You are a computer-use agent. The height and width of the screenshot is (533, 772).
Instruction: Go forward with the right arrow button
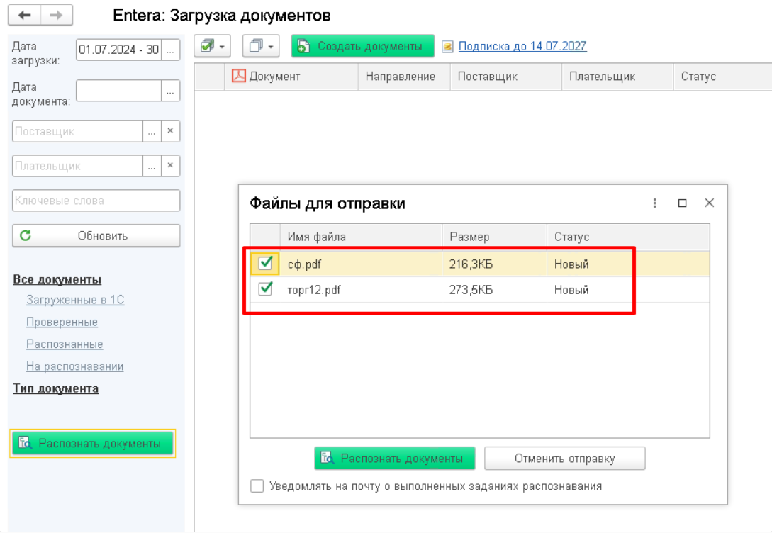click(x=57, y=16)
